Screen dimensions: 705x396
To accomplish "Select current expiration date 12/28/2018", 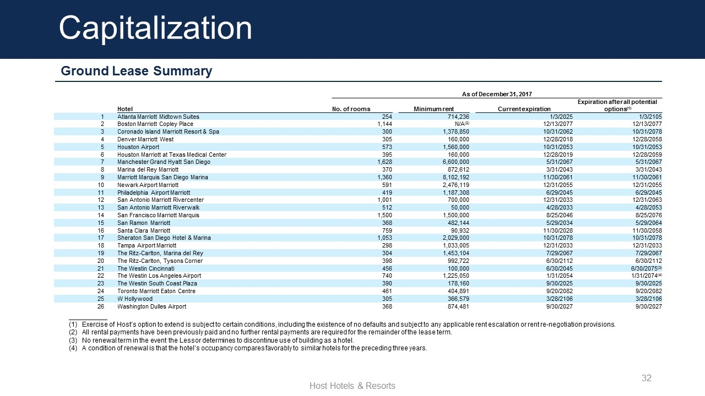I will (558, 140).
